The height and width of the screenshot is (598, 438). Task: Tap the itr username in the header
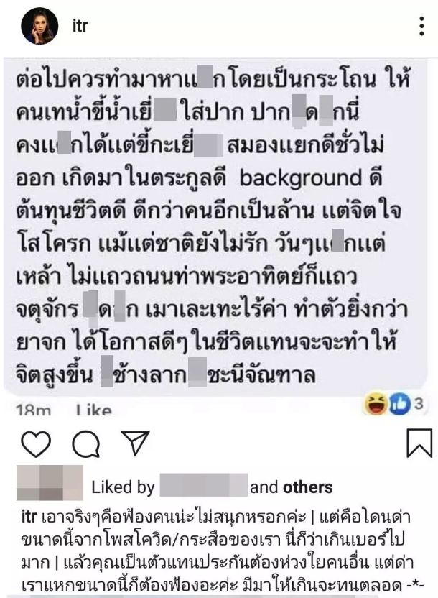click(x=80, y=26)
